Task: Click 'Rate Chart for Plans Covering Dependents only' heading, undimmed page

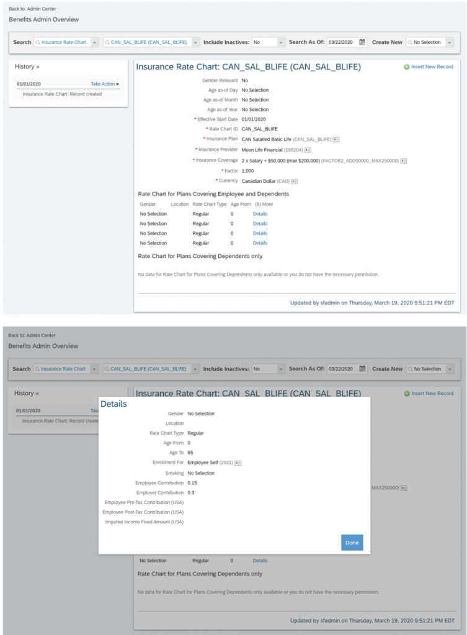Action: (x=200, y=256)
